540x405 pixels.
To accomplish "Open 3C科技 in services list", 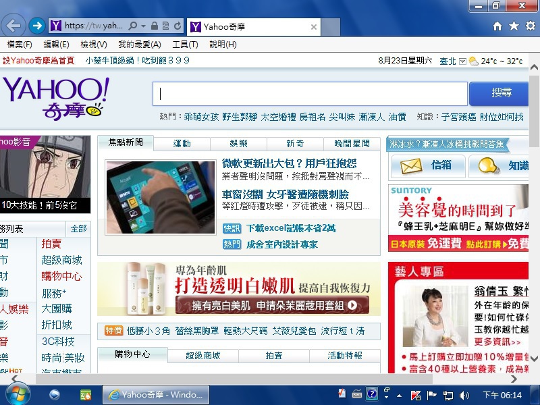I will pyautogui.click(x=58, y=342).
